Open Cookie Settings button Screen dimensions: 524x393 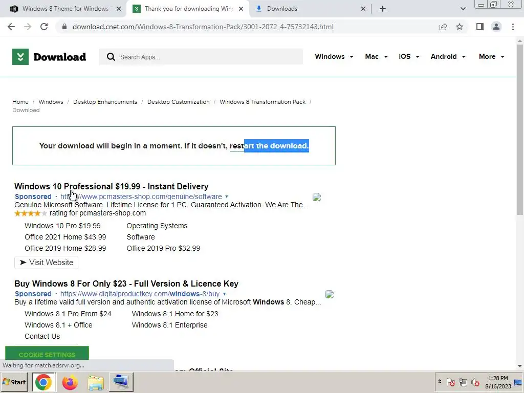click(x=47, y=354)
